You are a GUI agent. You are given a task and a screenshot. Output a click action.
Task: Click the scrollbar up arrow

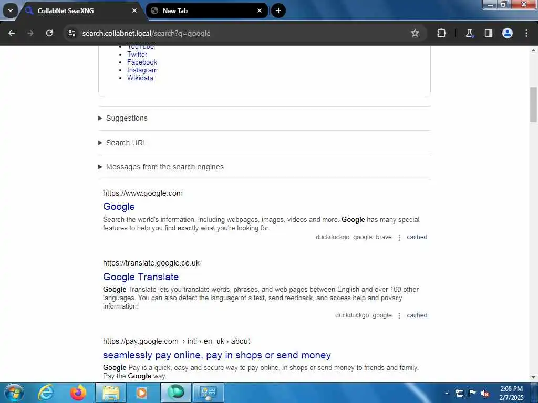click(533, 50)
